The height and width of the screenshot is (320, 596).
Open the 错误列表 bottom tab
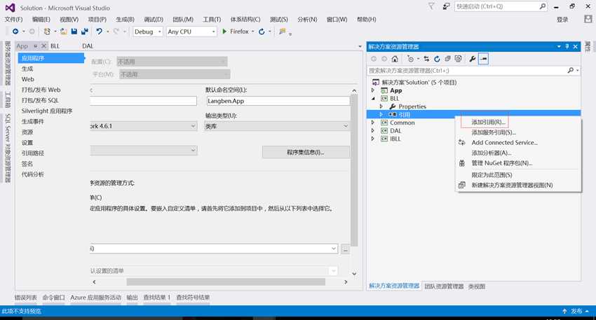coord(26,297)
